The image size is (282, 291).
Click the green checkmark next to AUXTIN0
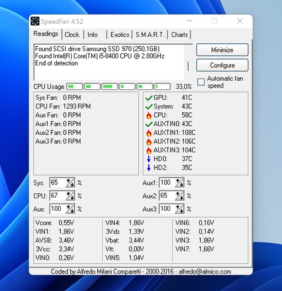coord(149,124)
